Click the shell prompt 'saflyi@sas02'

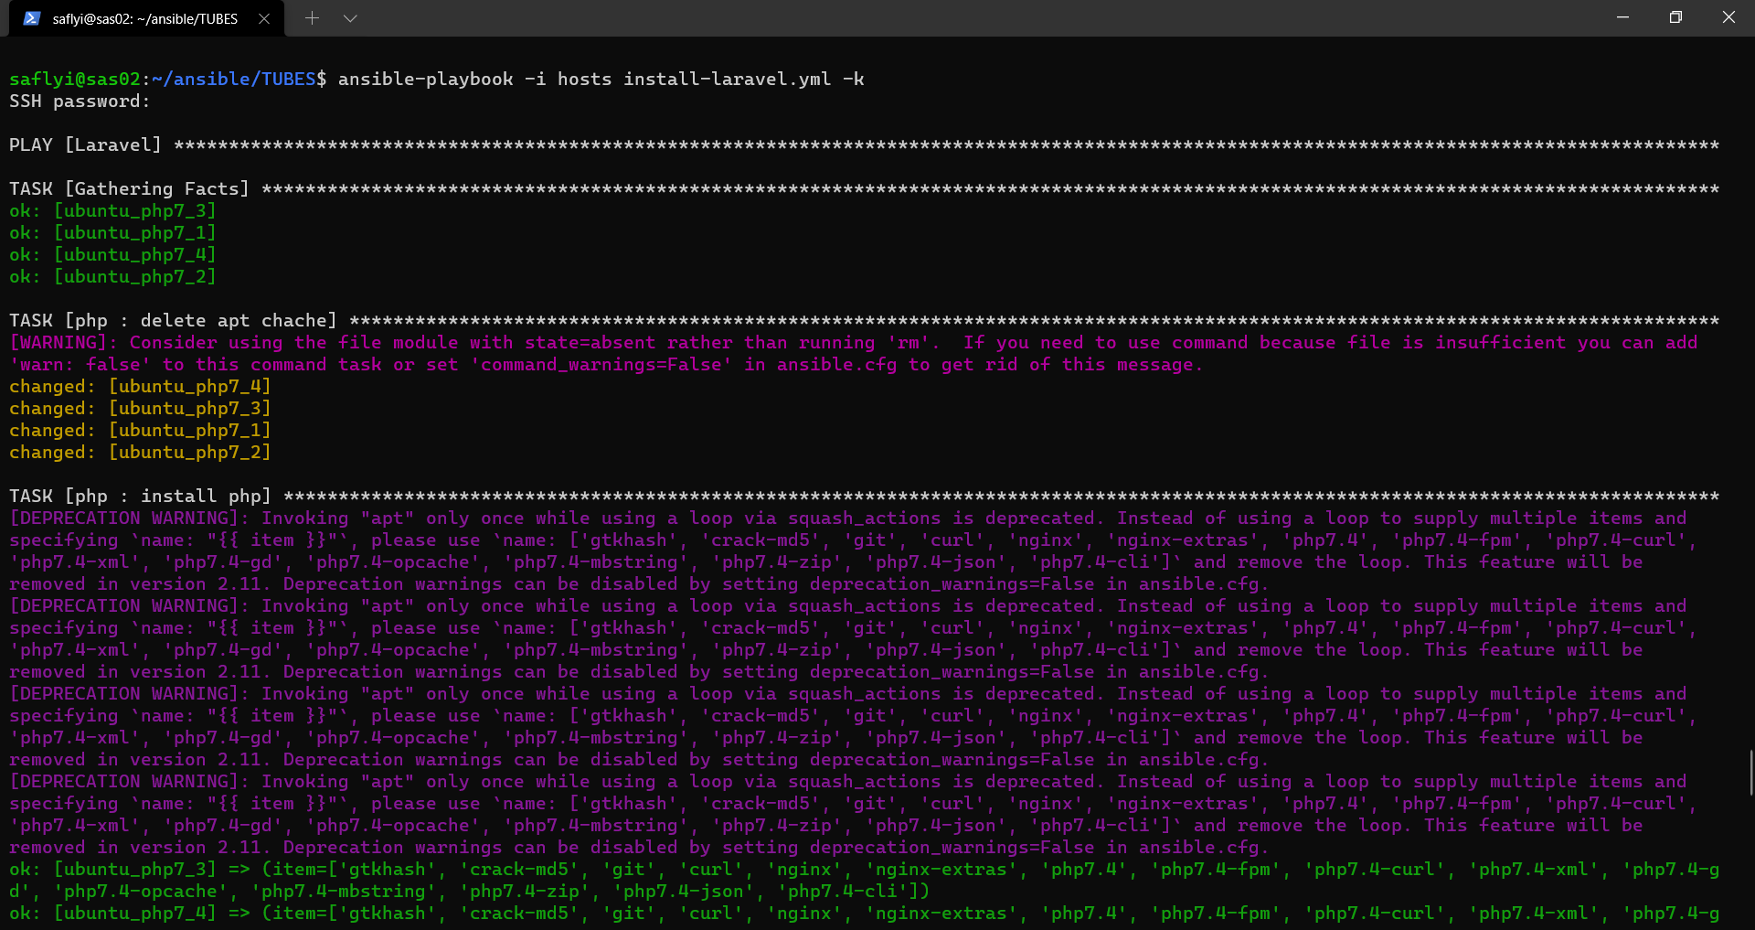pyautogui.click(x=75, y=79)
